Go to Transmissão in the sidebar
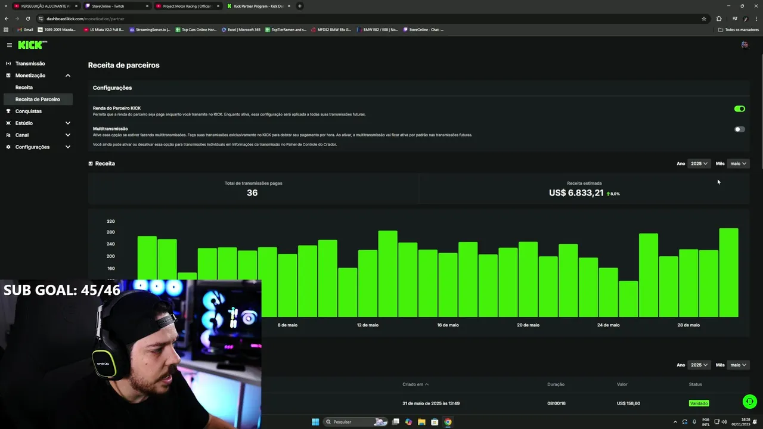The width and height of the screenshot is (763, 429). (30, 63)
